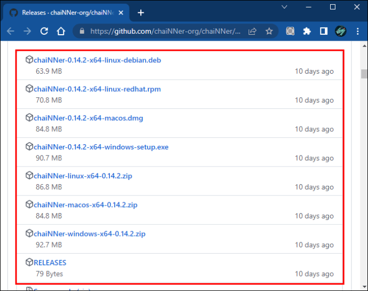Click package icon beside linux-redhat.rpm
The image size is (368, 291).
(x=29, y=89)
